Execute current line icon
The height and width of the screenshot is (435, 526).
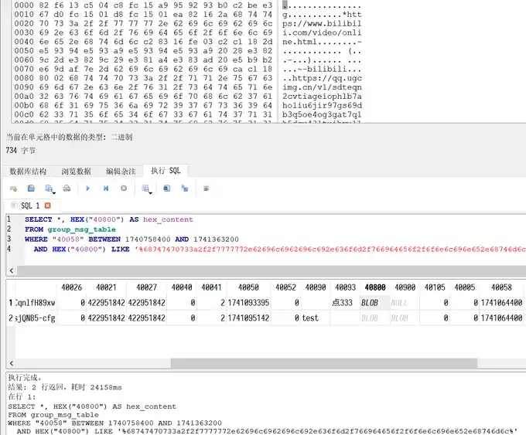[106, 189]
